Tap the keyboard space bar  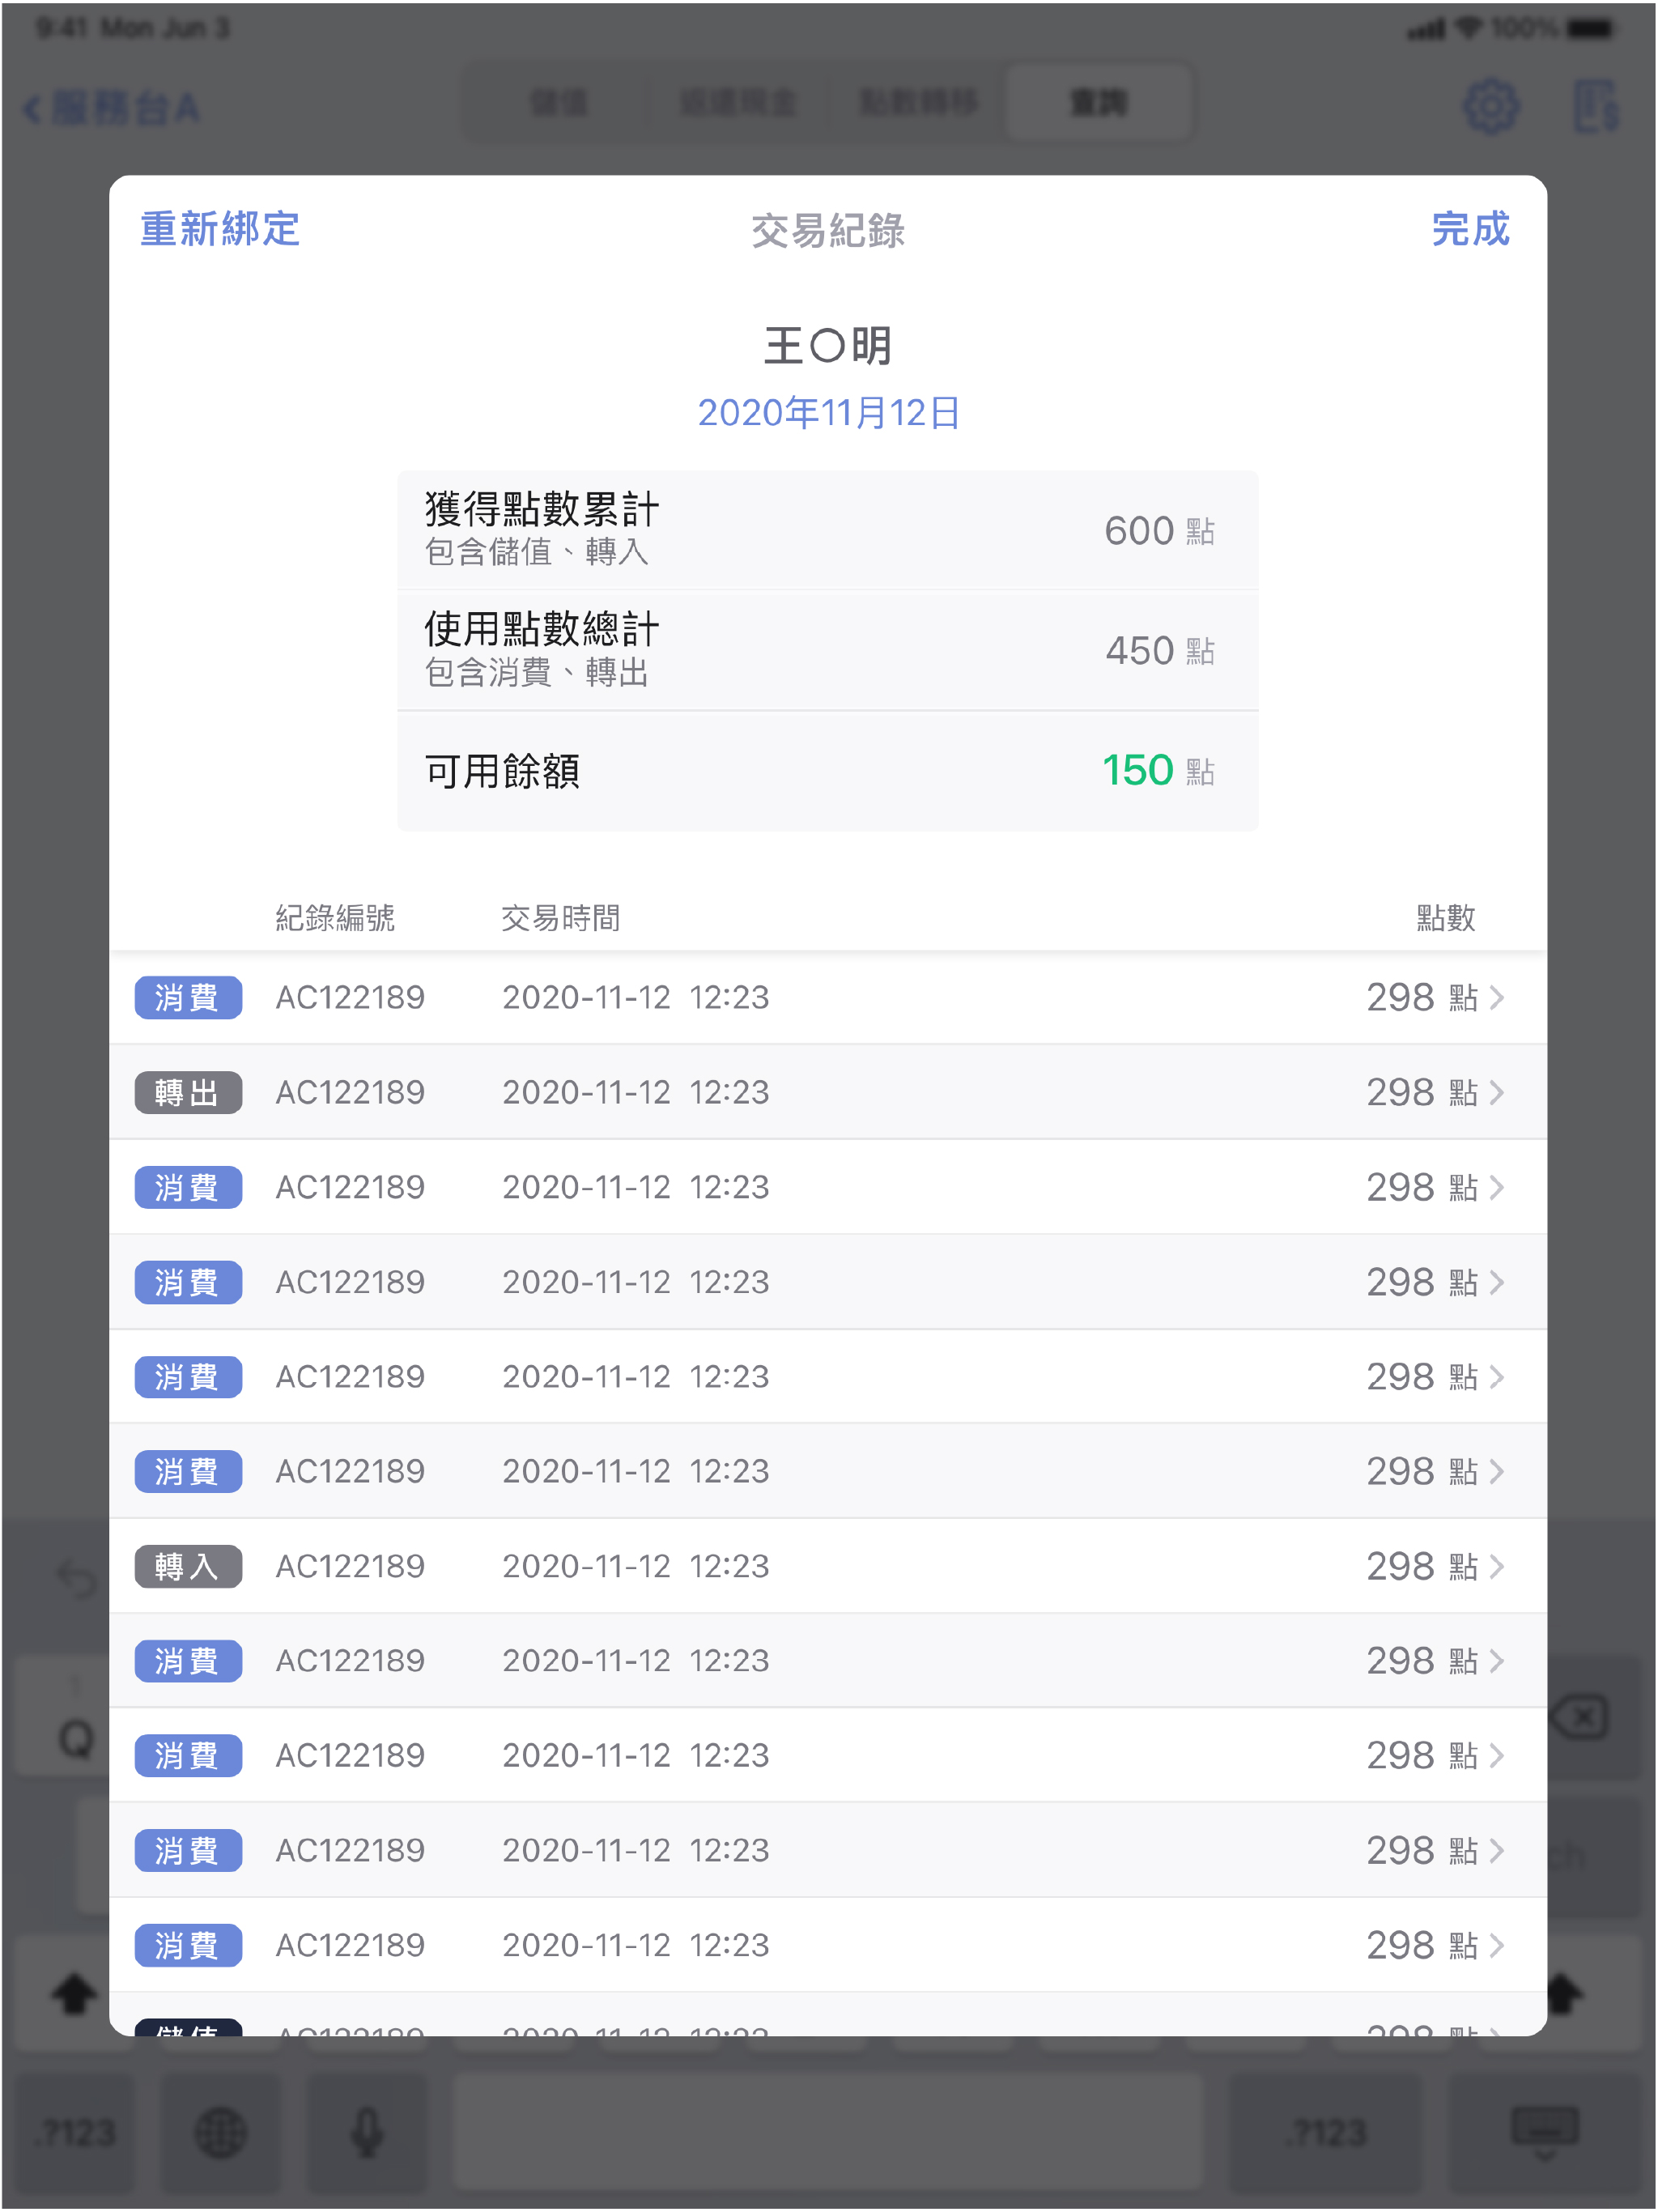click(828, 2132)
